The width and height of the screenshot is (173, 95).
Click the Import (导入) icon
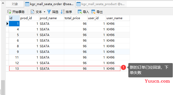(80, 12)
